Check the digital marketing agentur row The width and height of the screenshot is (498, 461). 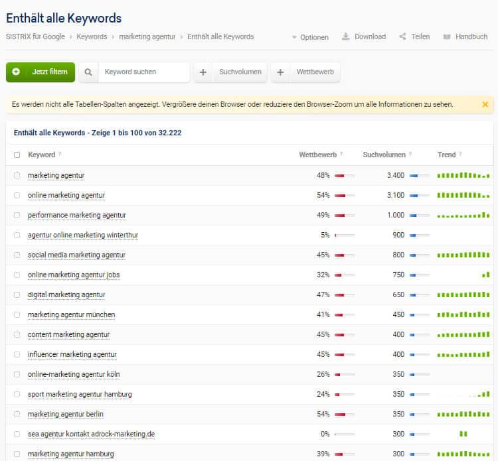tap(17, 295)
